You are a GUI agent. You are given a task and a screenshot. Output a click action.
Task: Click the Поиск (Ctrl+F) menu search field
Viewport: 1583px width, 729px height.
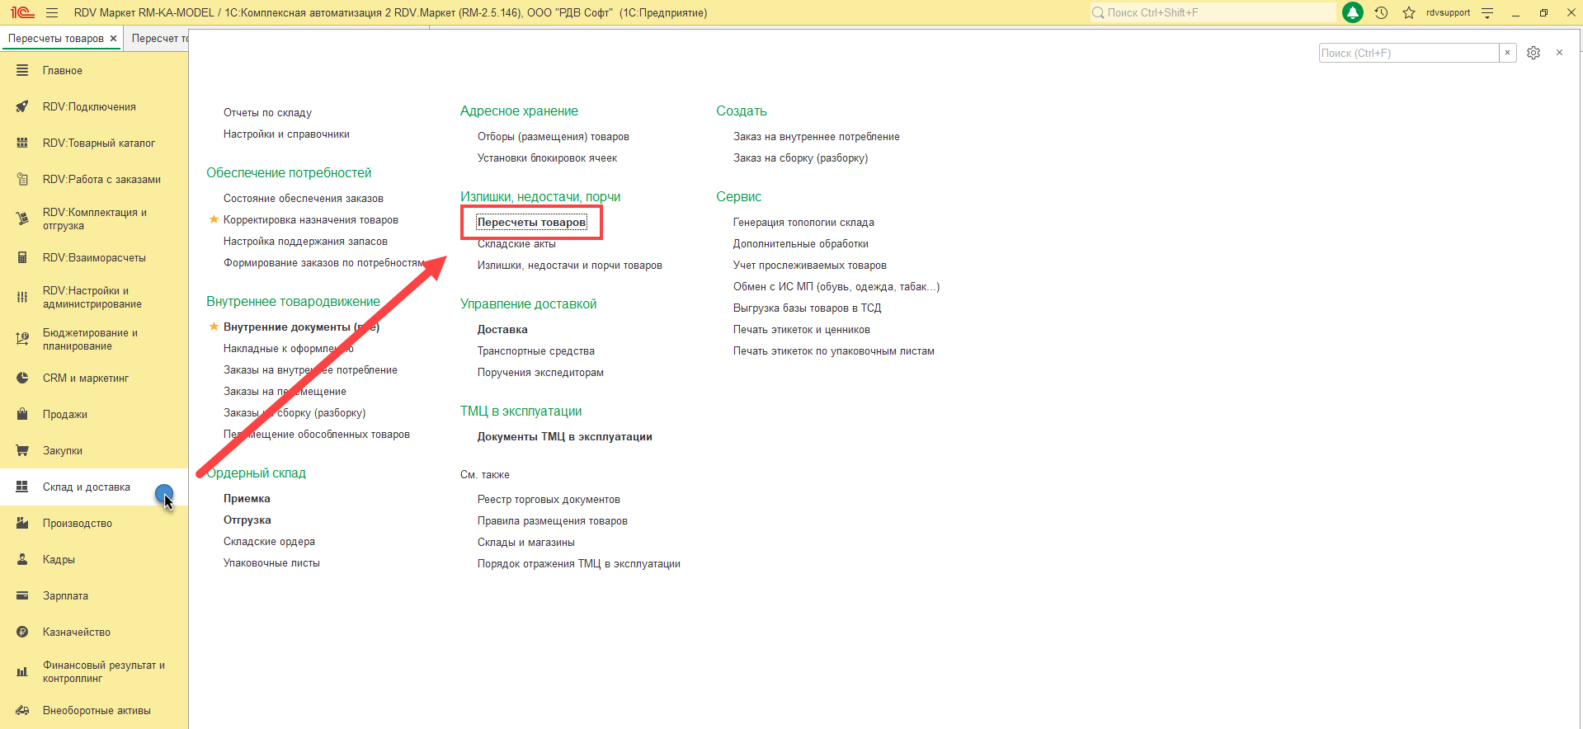coord(1409,53)
